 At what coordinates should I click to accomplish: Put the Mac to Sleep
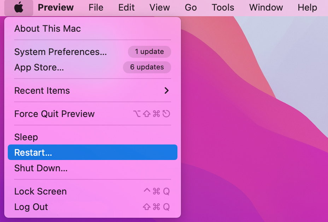pos(26,137)
